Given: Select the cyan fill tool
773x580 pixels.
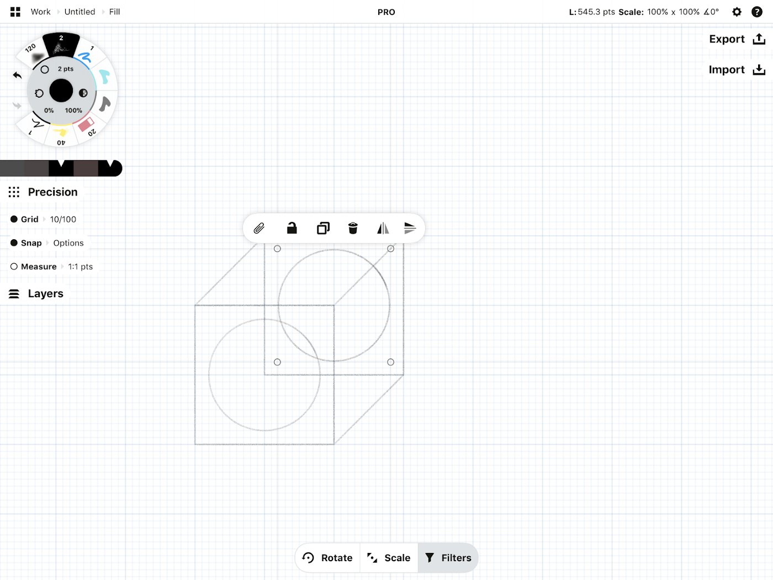Looking at the screenshot, I should [x=104, y=77].
